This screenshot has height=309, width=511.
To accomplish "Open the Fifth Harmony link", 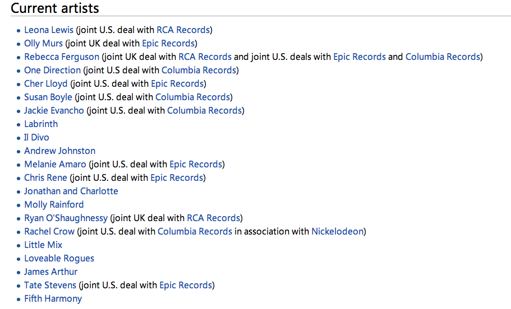I will (53, 298).
